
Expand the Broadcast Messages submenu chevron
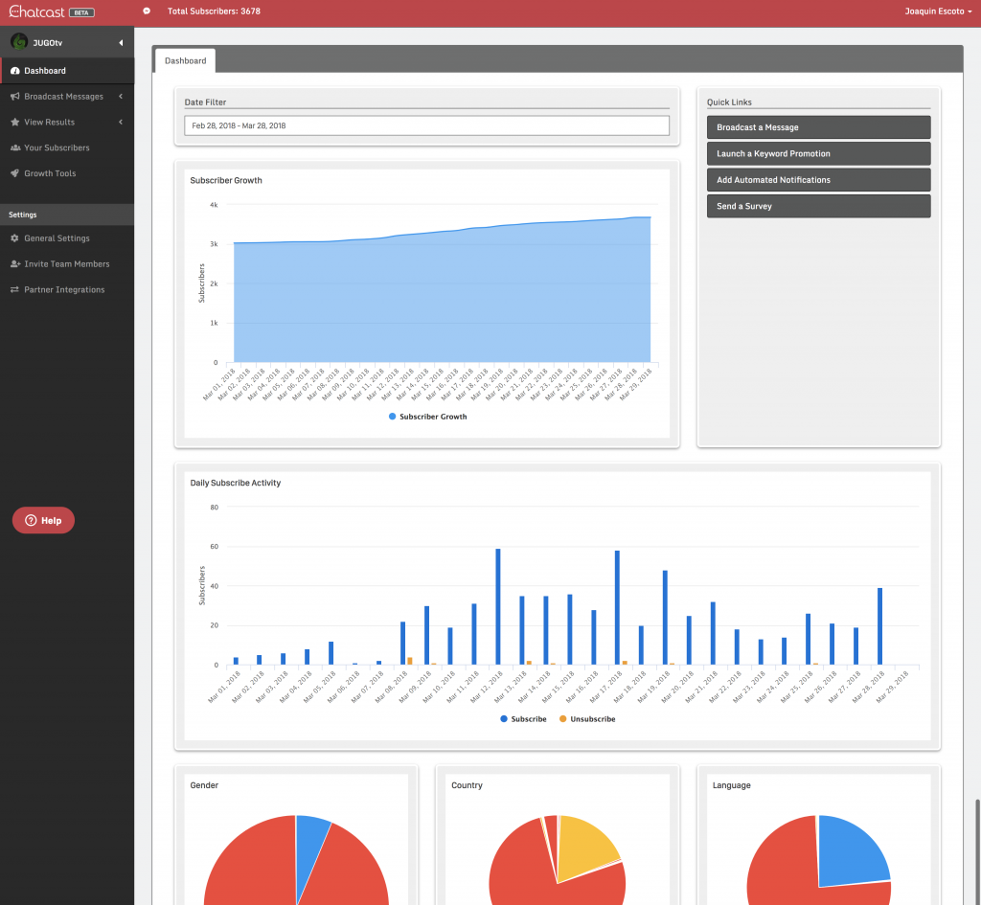pyautogui.click(x=121, y=97)
